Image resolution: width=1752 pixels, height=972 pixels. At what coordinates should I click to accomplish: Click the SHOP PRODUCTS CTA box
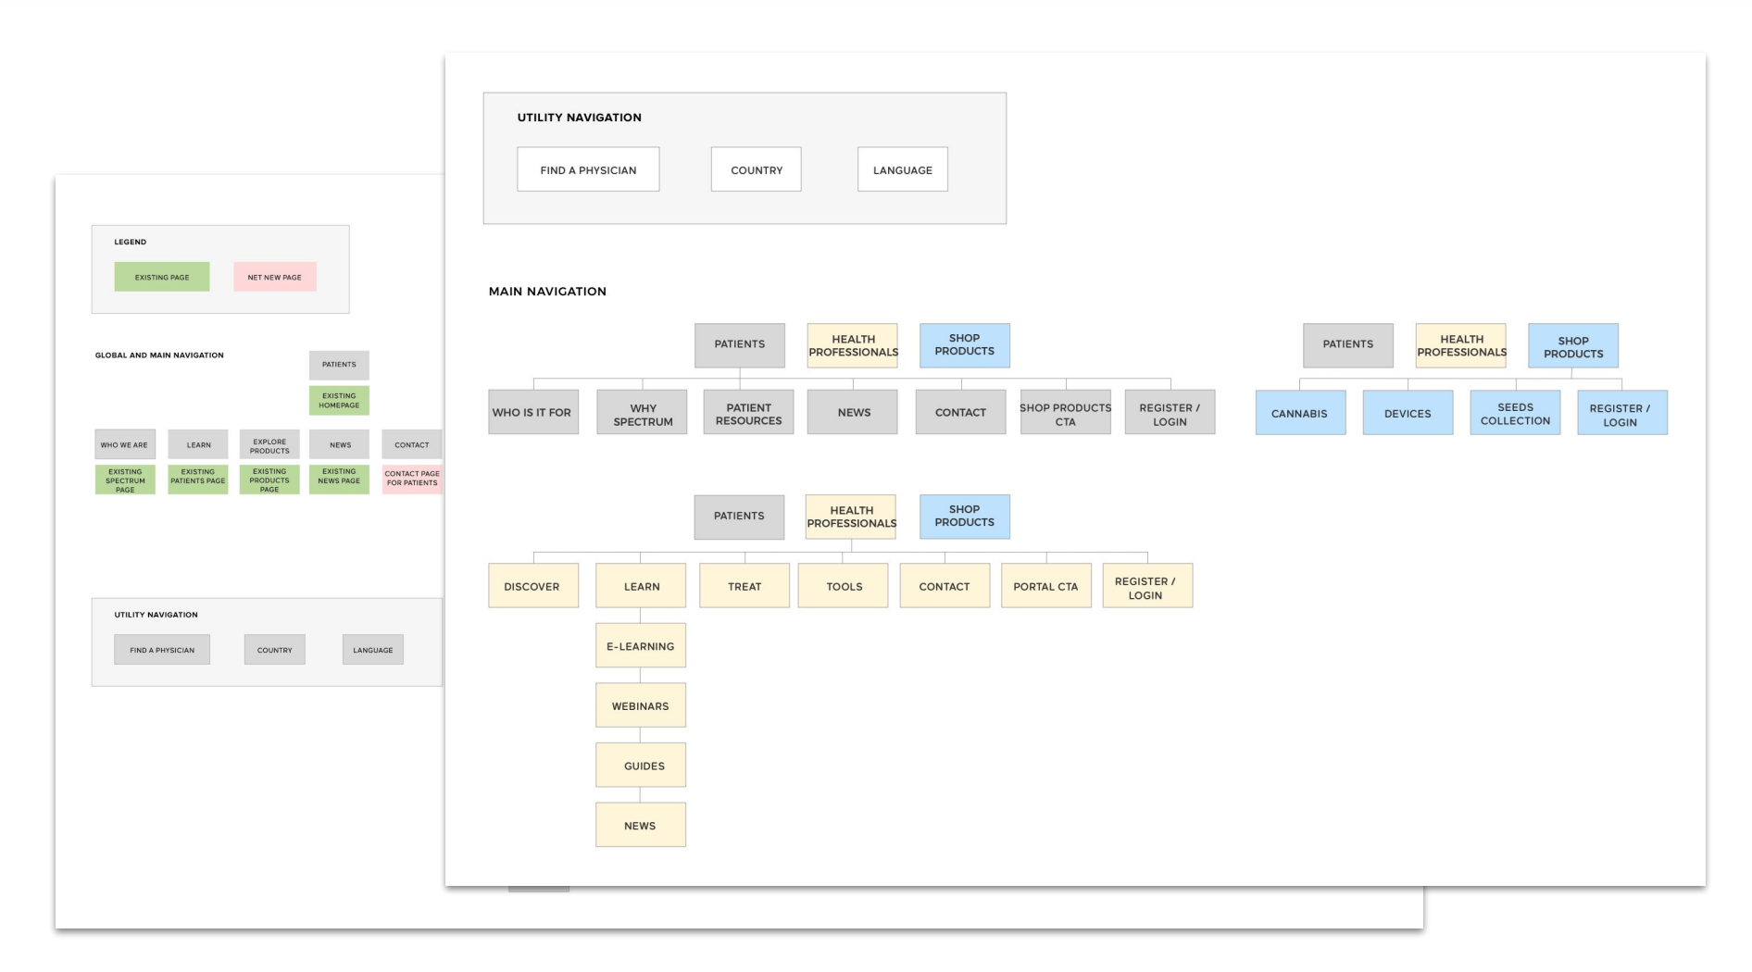tap(1065, 413)
